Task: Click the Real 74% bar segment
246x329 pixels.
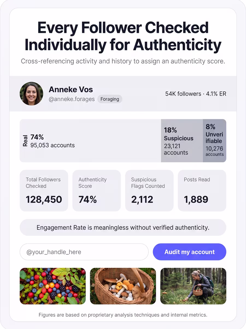Action: click(x=90, y=141)
